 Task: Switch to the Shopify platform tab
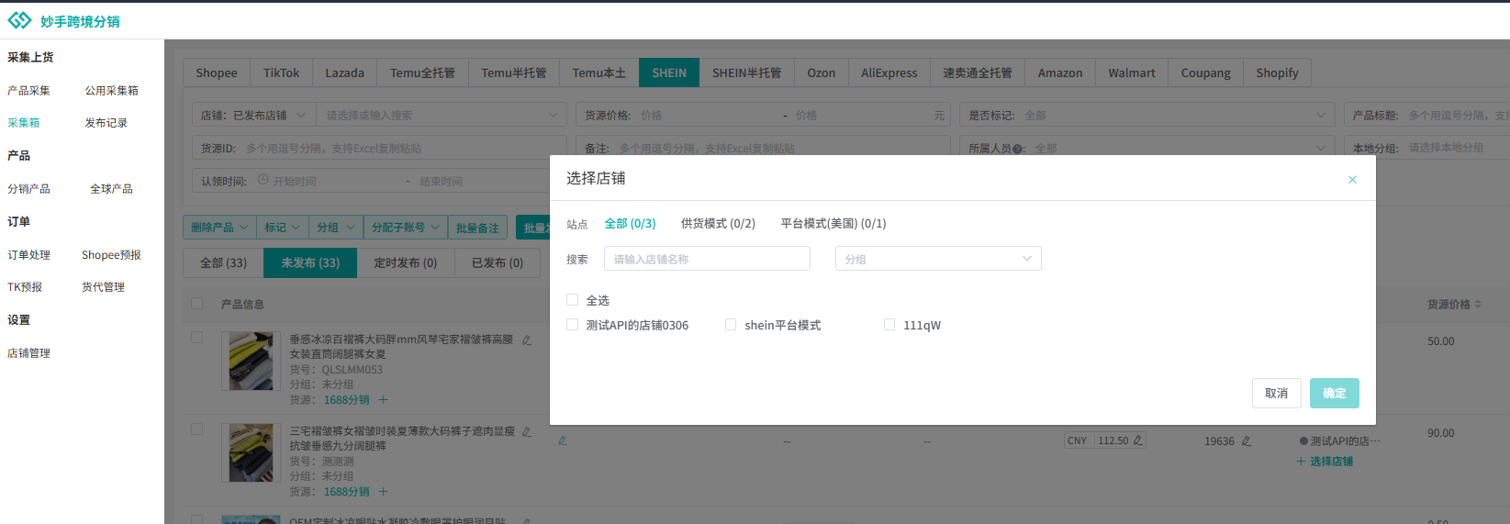click(x=1277, y=72)
